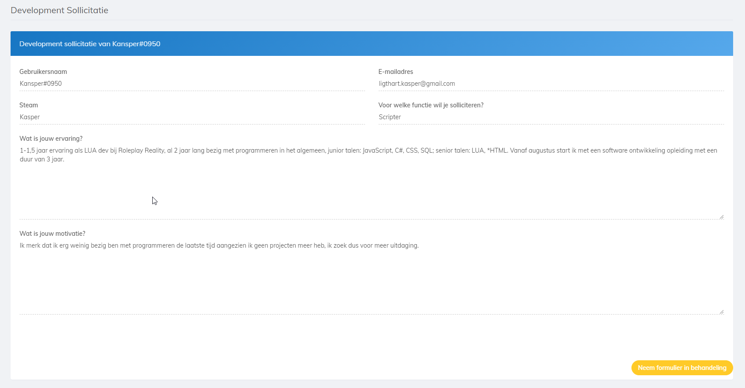Click the 'E-mailadres' label
The width and height of the screenshot is (745, 388).
pos(396,72)
